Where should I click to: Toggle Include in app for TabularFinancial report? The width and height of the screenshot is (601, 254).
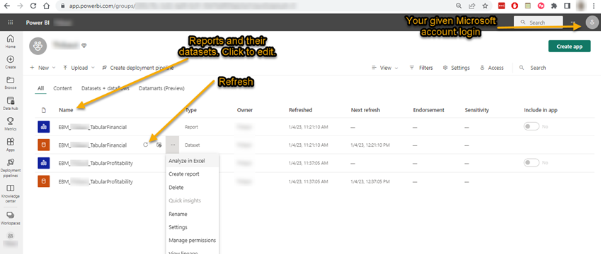[x=531, y=126]
